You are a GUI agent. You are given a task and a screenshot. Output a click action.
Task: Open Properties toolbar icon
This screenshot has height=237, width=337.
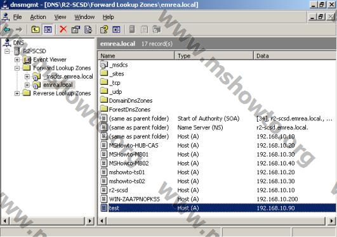click(x=76, y=30)
